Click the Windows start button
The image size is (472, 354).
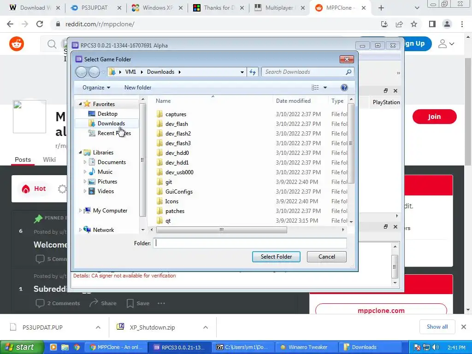coord(22,348)
